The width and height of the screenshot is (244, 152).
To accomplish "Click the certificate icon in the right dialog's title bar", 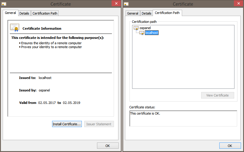I will (x=126, y=4).
